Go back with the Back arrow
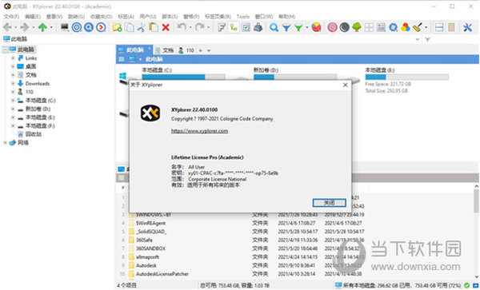 click(x=7, y=27)
